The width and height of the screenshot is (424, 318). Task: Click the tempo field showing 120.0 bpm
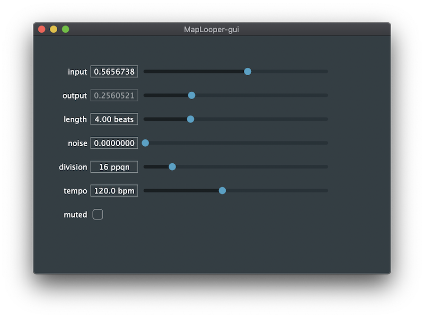pos(114,191)
